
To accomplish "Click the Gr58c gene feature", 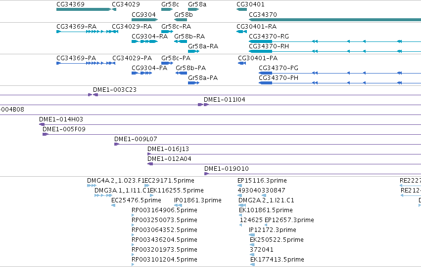I will (x=167, y=9).
